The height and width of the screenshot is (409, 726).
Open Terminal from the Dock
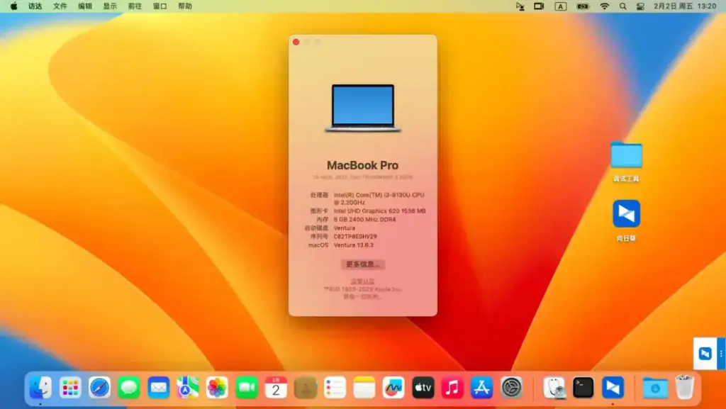coord(583,388)
